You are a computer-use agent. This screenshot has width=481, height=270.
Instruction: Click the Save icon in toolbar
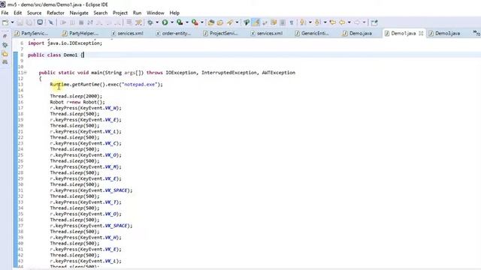(x=20, y=22)
